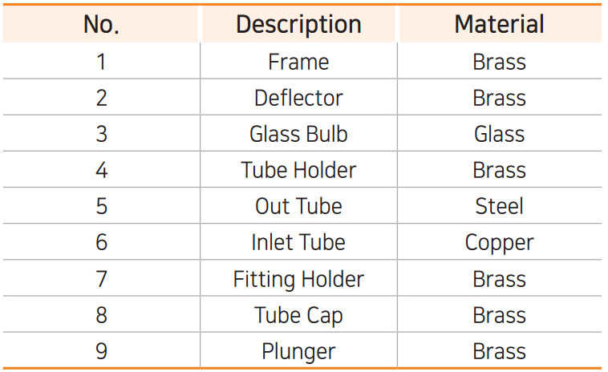Select the "Glass" material cell
The image size is (608, 372).
click(499, 134)
